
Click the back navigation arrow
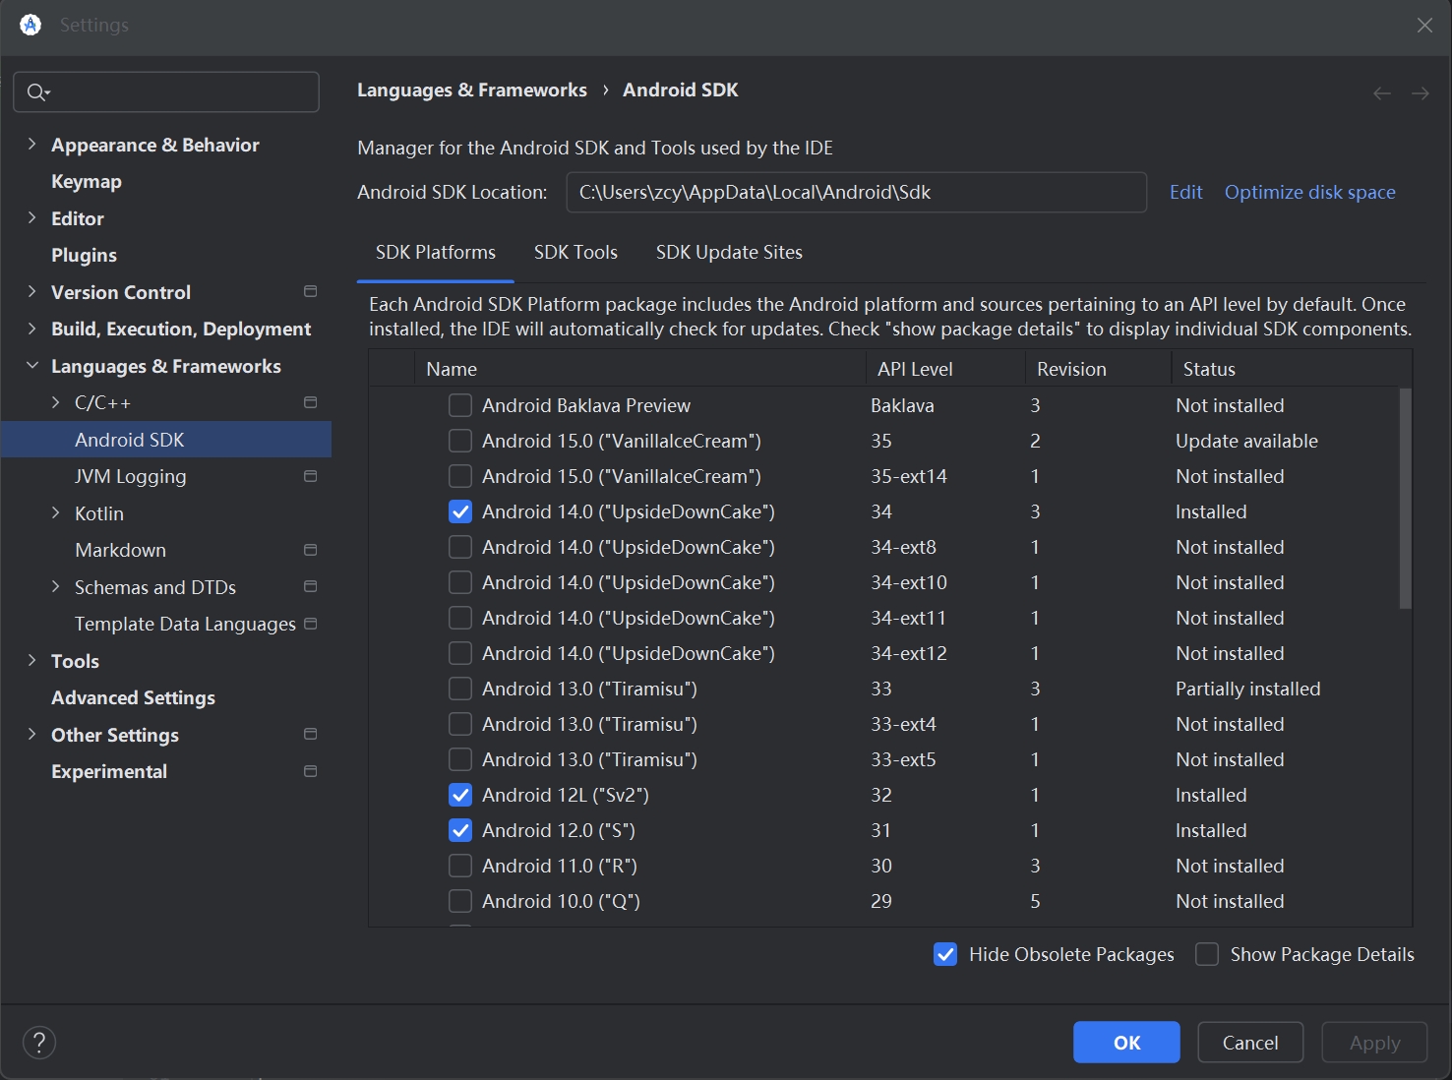1381,92
